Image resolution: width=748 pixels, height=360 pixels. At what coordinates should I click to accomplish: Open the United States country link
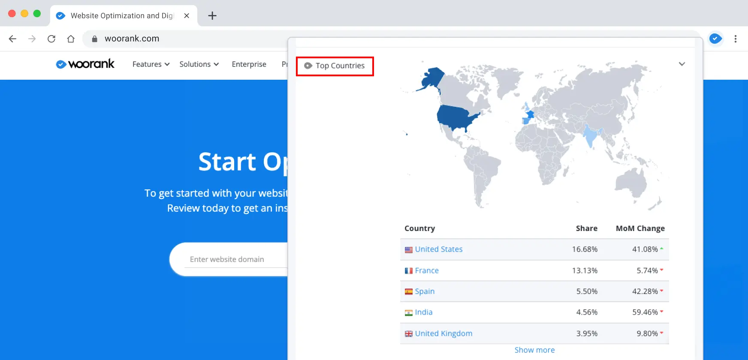[438, 249]
